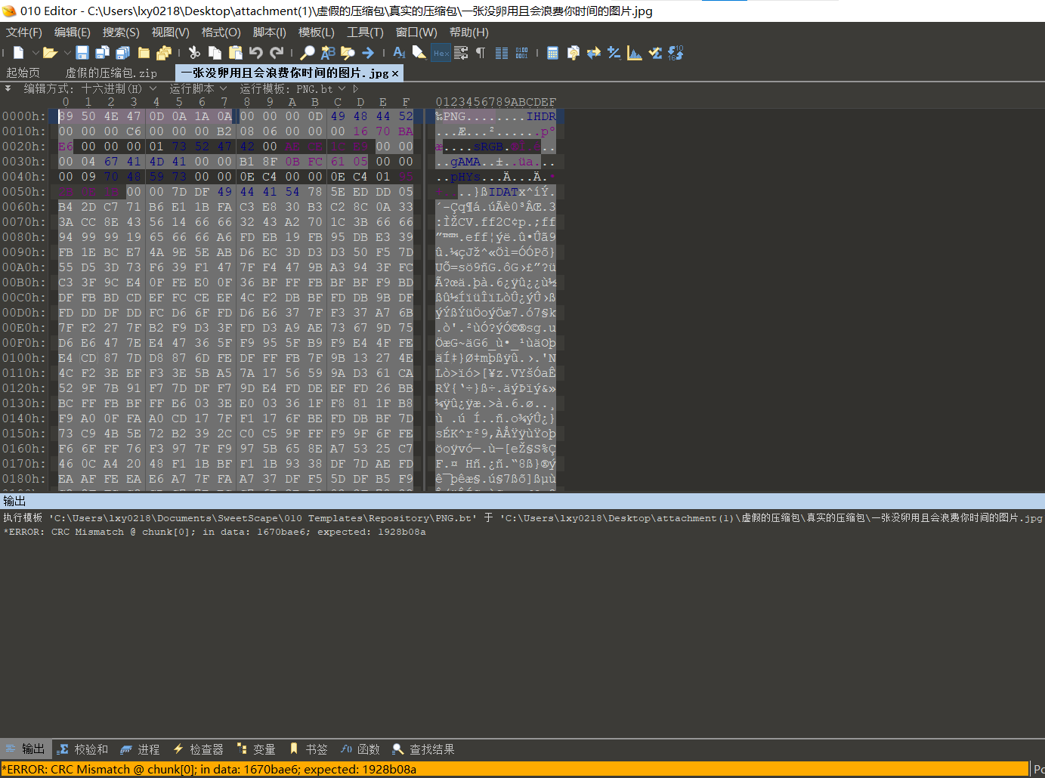Switch to the 虚假的压缩包.zip tab
Image resolution: width=1045 pixels, height=778 pixels.
coord(111,73)
